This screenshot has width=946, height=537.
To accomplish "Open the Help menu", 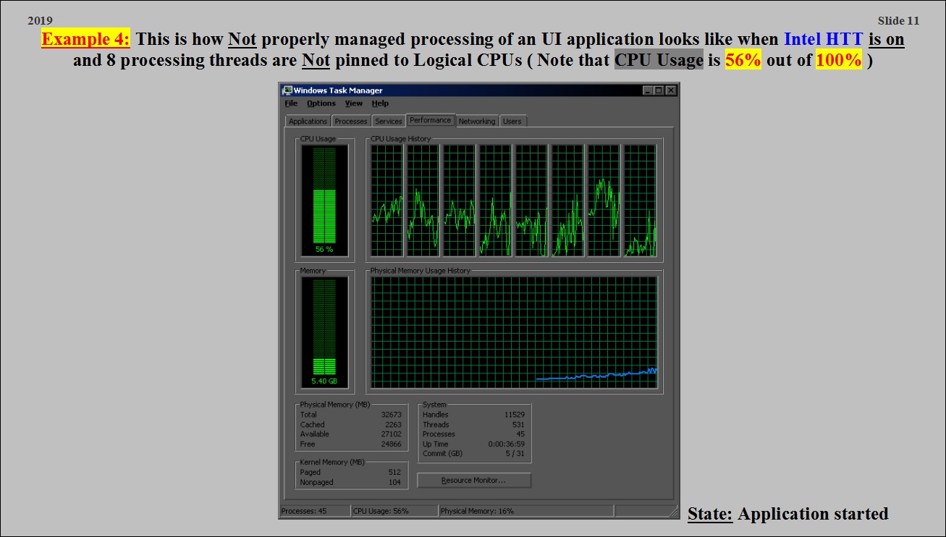I will coord(380,103).
